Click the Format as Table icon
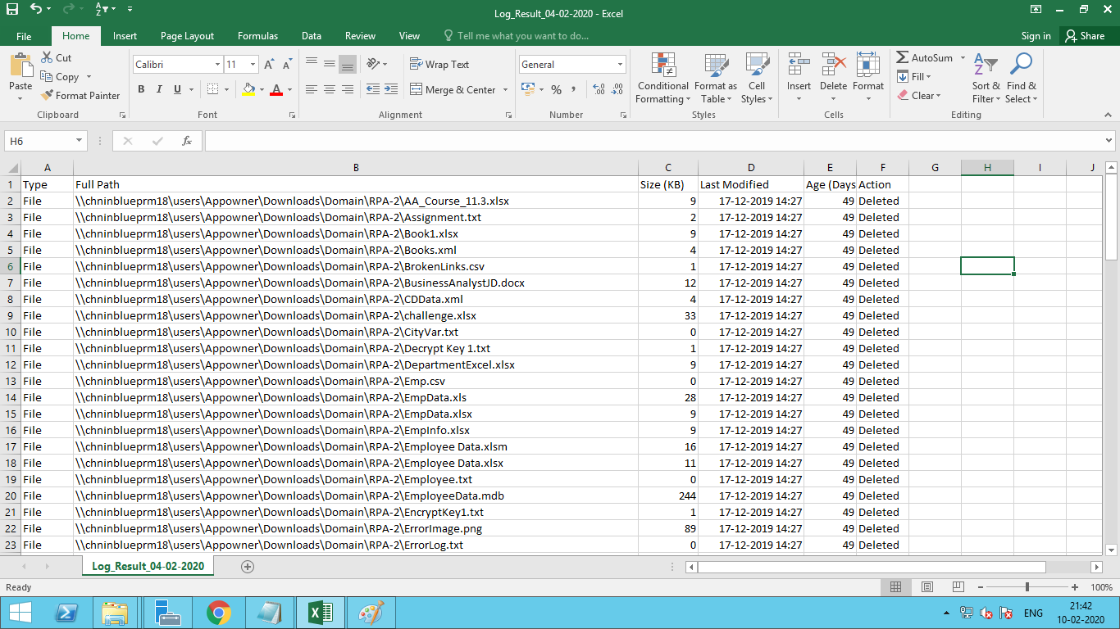This screenshot has width=1120, height=629. pyautogui.click(x=716, y=66)
